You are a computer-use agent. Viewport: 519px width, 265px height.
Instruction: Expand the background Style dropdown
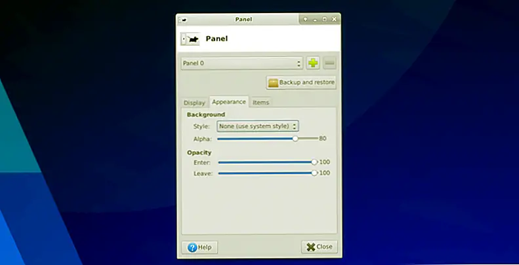coord(259,126)
